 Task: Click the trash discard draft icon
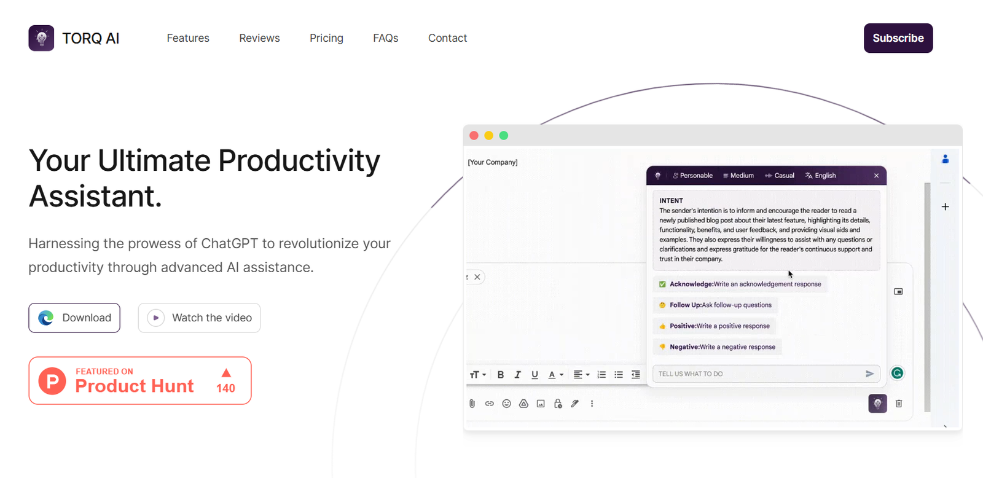(x=899, y=404)
